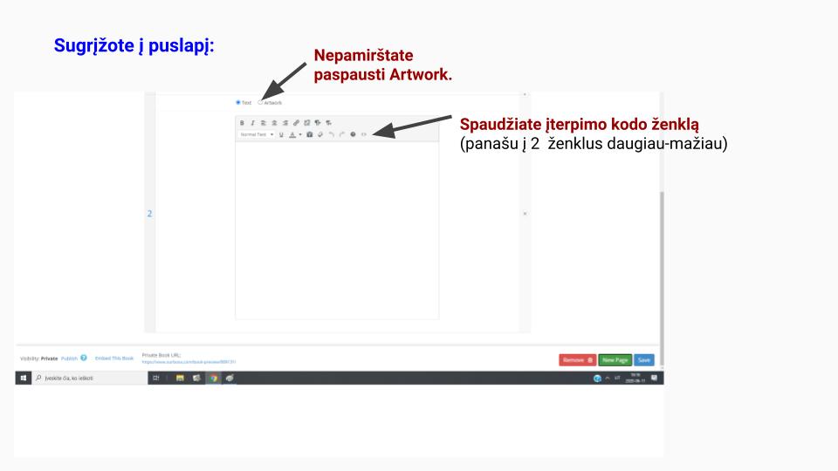Click inside the page text editor area
The image size is (838, 471).
point(336,227)
